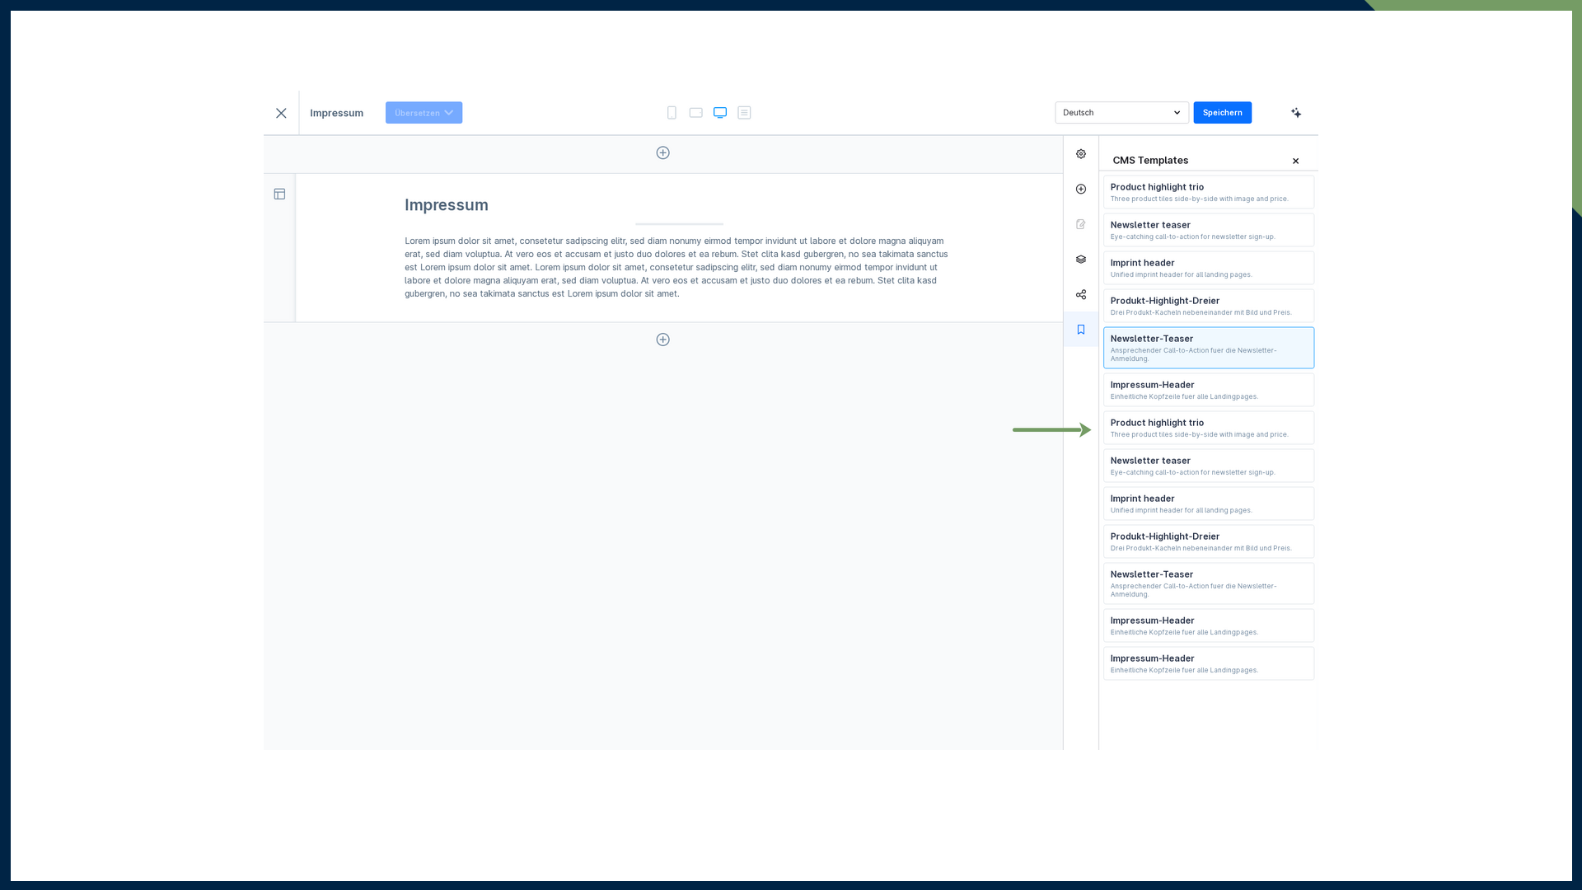Switch to tablet preview view
Viewport: 1582px width, 890px height.
tap(695, 113)
